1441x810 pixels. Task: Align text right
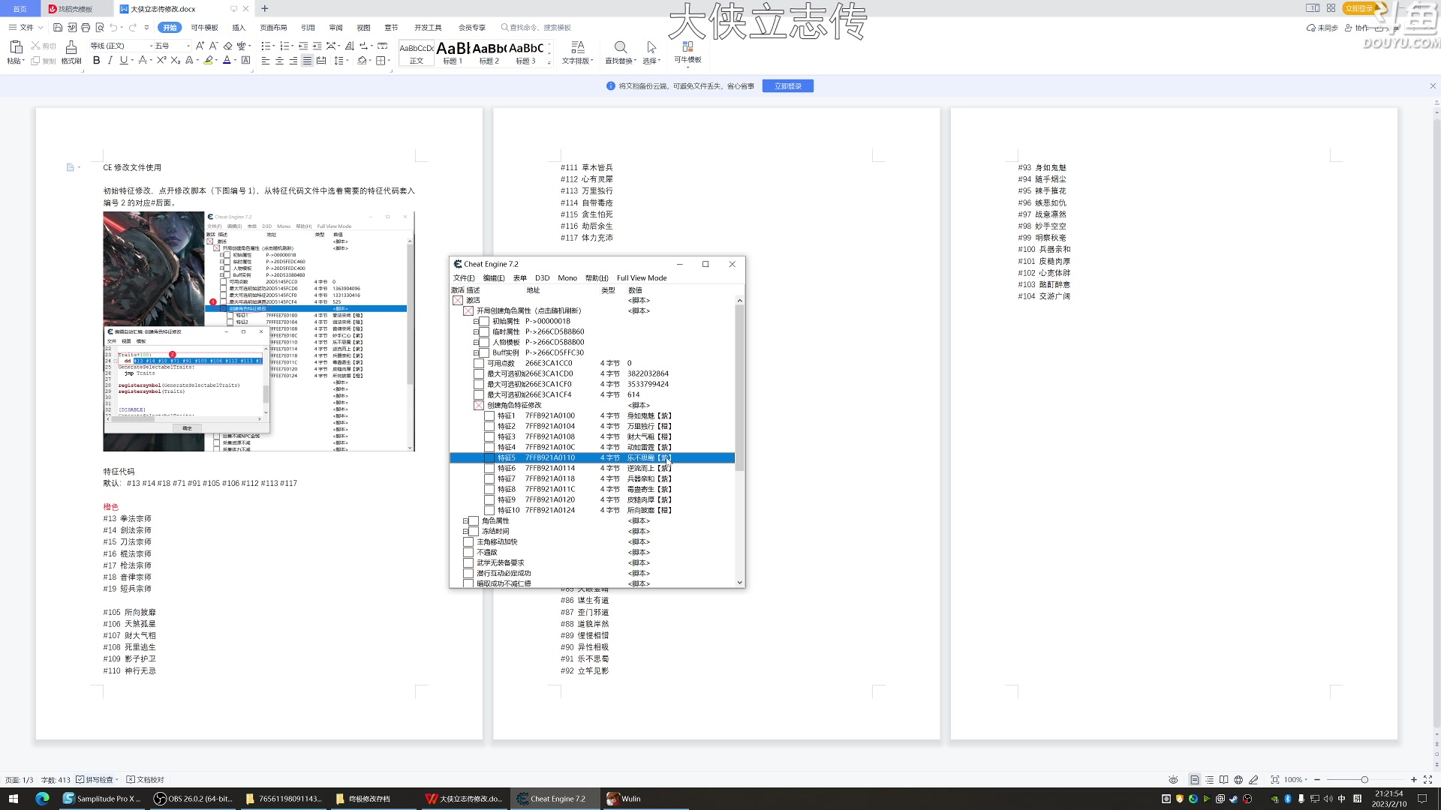(293, 61)
